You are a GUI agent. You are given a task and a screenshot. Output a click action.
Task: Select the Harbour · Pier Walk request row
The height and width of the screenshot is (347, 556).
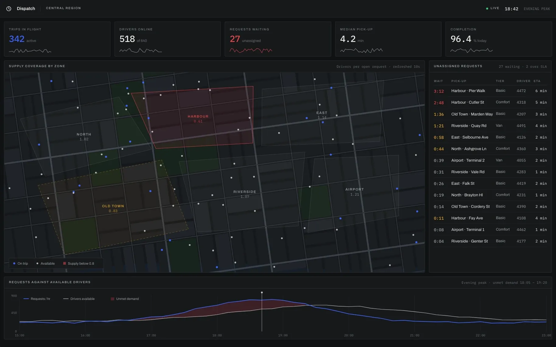490,91
